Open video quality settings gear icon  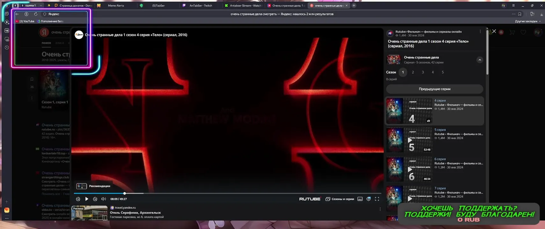coord(368,199)
